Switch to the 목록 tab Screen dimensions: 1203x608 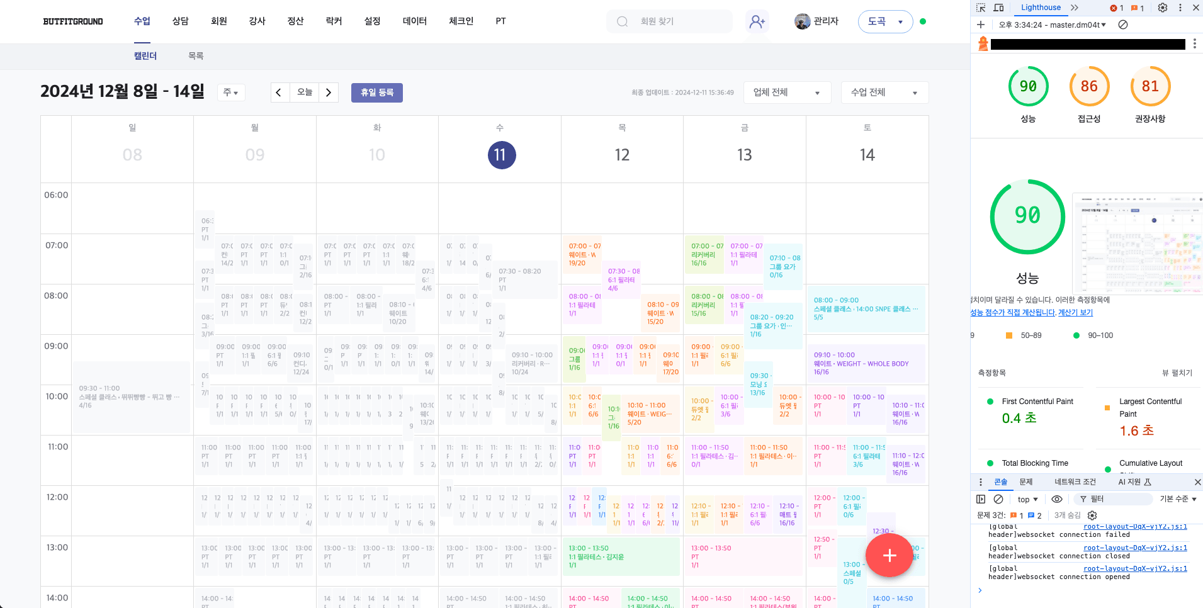[x=196, y=56]
